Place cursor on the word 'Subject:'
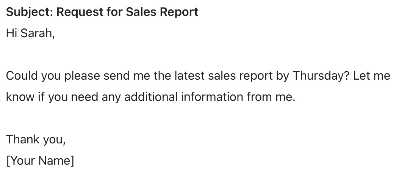 coord(30,12)
